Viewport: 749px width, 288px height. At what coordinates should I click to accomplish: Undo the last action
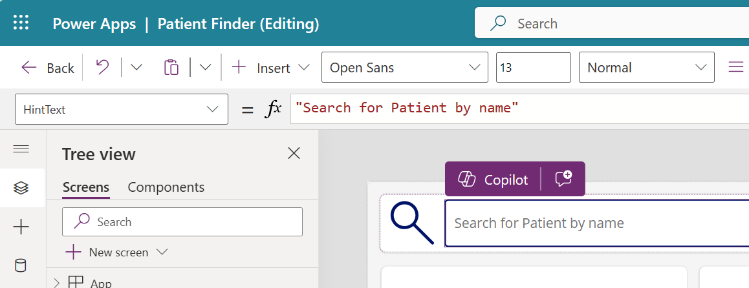click(x=102, y=67)
